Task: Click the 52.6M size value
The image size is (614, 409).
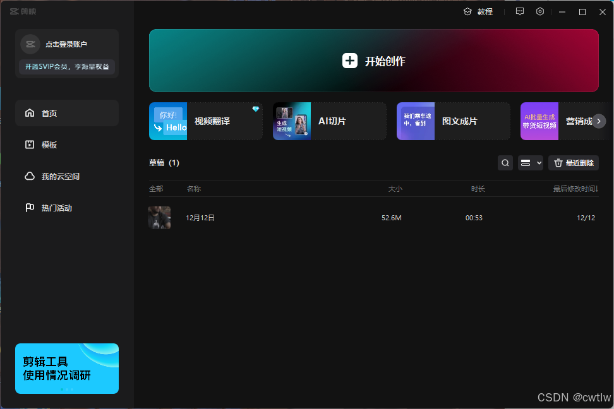Action: click(x=392, y=218)
